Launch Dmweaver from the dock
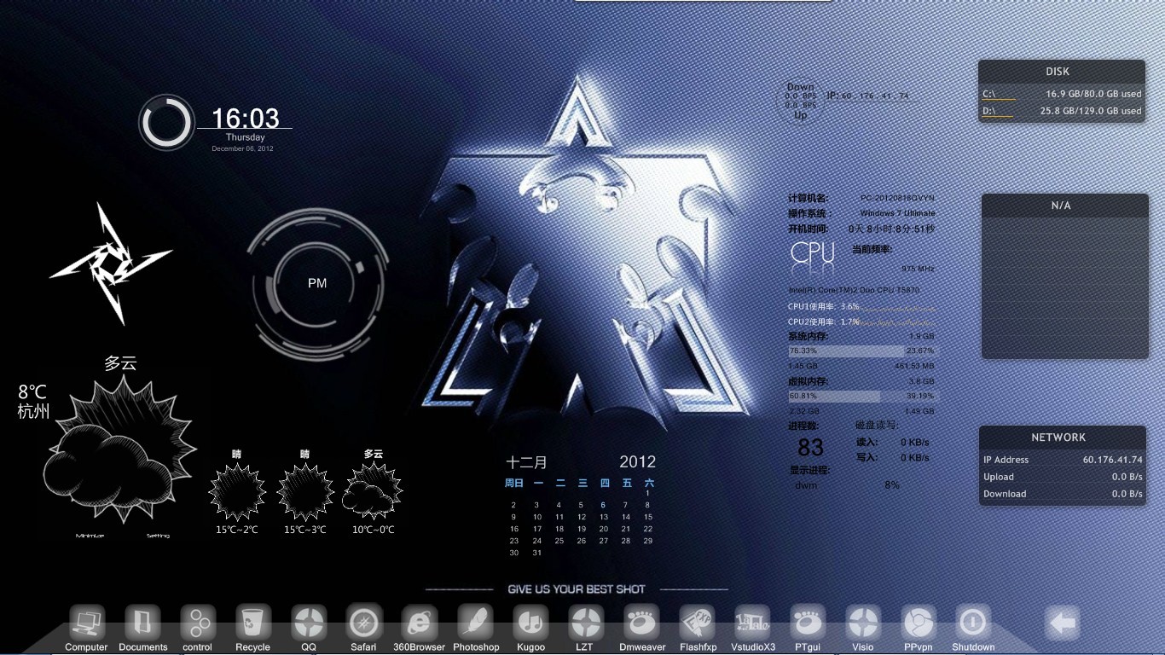This screenshot has width=1165, height=655. tap(641, 623)
